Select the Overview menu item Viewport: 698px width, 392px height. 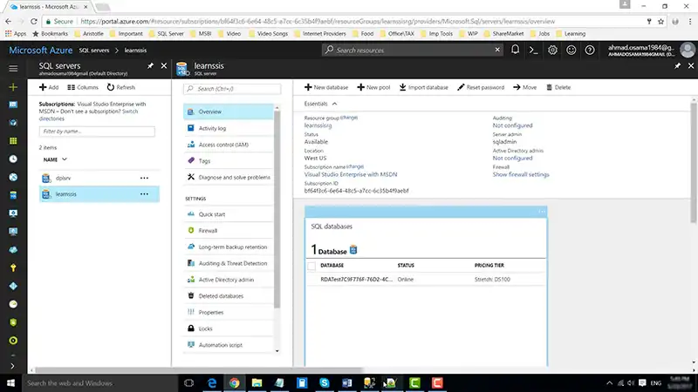point(229,112)
